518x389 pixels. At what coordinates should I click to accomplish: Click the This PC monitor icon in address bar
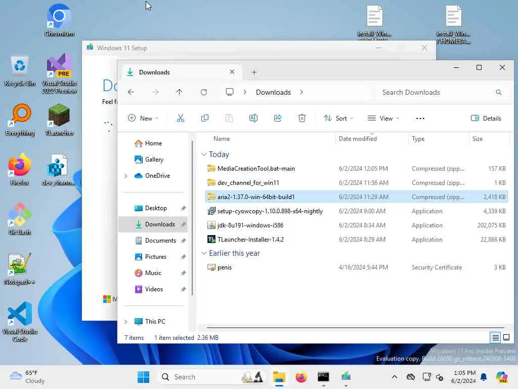[229, 92]
